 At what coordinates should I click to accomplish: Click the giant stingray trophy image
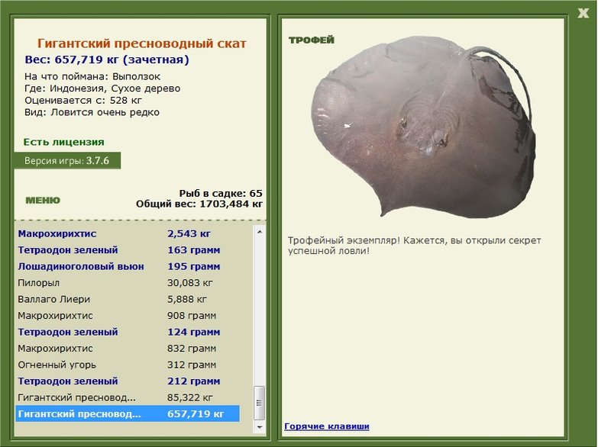point(424,127)
